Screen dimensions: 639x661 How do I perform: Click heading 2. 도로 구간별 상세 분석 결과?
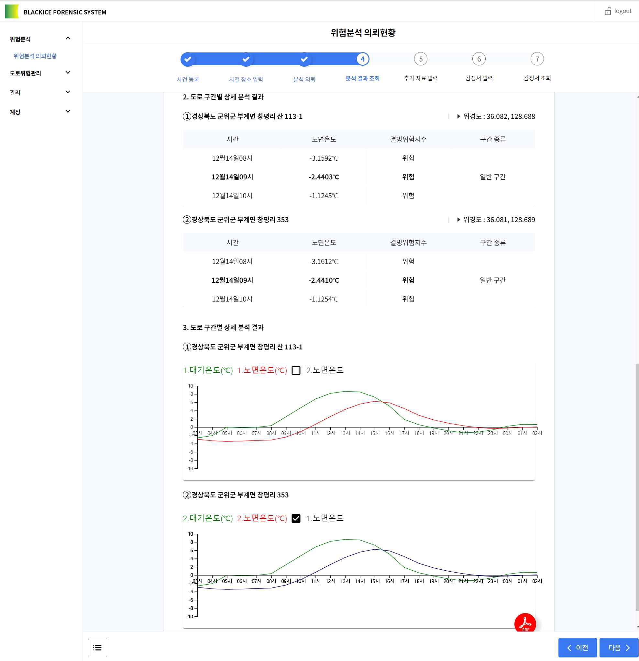point(223,97)
